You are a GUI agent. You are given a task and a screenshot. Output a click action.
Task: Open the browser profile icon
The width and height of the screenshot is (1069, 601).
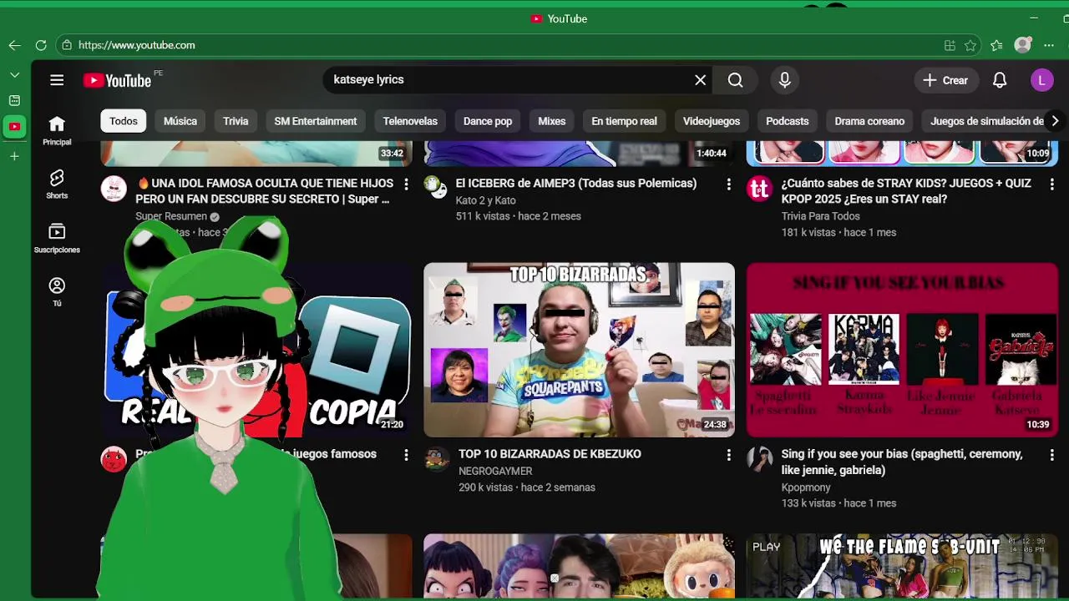1023,45
